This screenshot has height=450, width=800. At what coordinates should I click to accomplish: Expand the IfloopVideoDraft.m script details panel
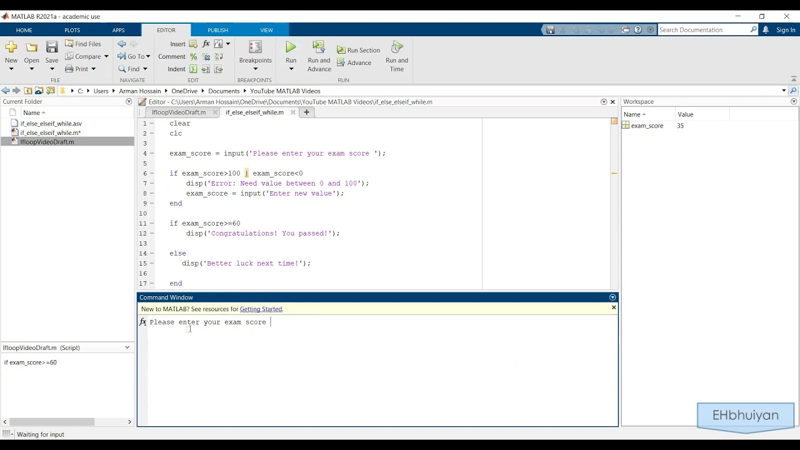coord(127,347)
